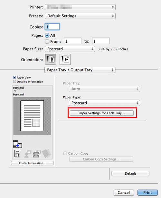Open Printer Information button

(32, 163)
